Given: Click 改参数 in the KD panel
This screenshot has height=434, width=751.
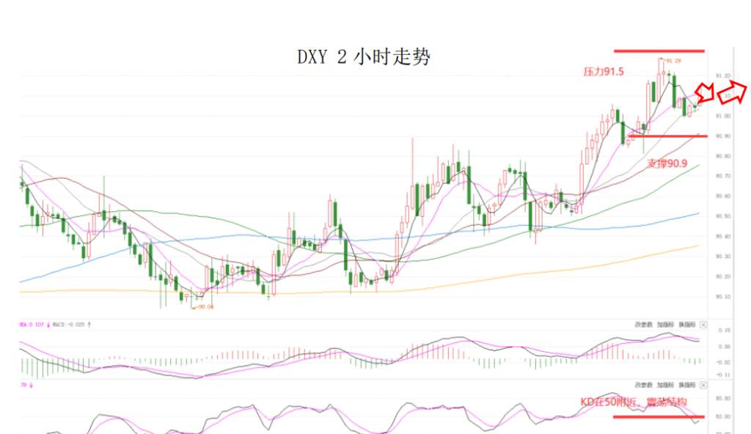Looking at the screenshot, I should pyautogui.click(x=643, y=385).
